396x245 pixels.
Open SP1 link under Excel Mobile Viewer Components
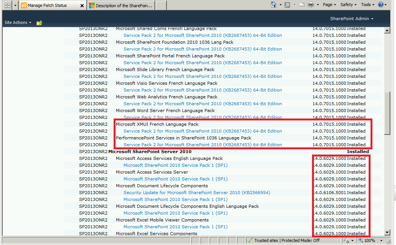[x=176, y=227]
